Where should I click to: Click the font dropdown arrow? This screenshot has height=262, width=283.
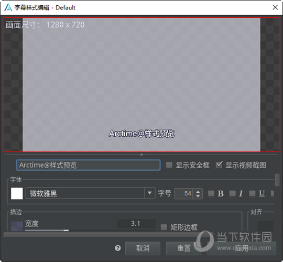tap(149, 193)
